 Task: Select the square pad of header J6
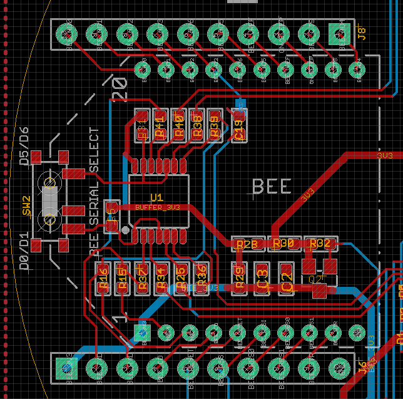click(66, 368)
